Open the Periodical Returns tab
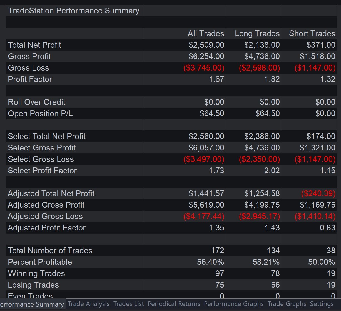This screenshot has width=341, height=311. click(174, 304)
